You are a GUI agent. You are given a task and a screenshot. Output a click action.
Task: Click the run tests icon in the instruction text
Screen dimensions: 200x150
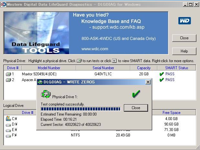click(x=79, y=61)
